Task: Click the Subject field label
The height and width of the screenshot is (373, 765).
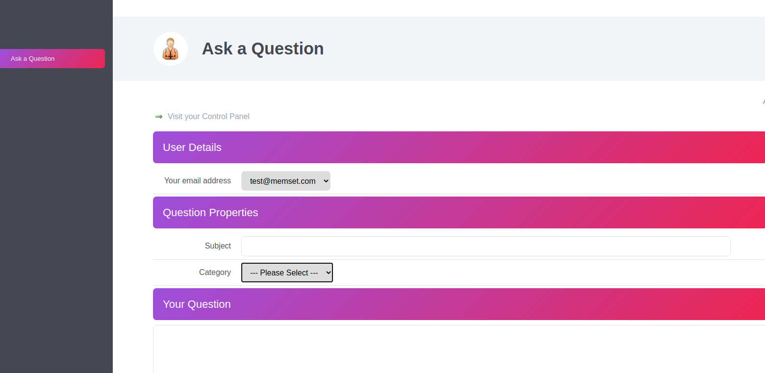Action: click(x=218, y=246)
